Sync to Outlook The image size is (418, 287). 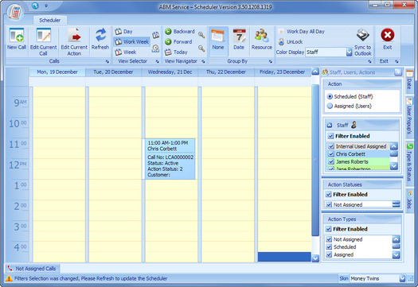(x=363, y=42)
